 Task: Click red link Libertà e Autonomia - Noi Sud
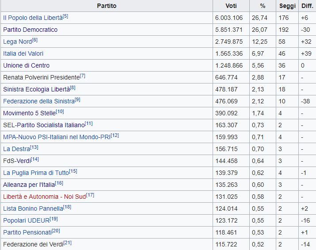coord(44,197)
